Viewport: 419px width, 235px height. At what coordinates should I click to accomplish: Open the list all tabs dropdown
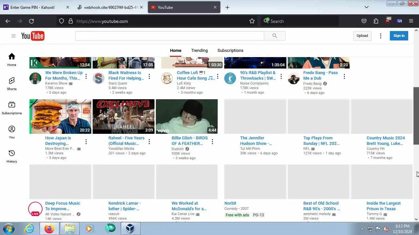point(367,7)
